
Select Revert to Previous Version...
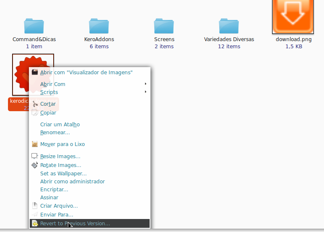(90, 223)
